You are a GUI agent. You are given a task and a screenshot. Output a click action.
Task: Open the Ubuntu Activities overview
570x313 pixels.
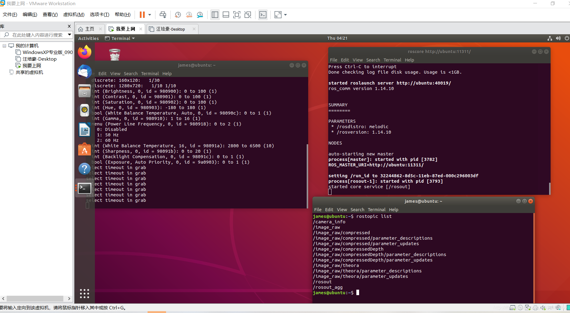click(88, 38)
